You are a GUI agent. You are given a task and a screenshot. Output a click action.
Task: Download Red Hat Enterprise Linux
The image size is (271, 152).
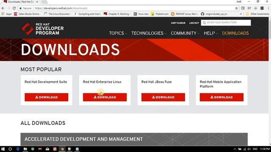[105, 97]
